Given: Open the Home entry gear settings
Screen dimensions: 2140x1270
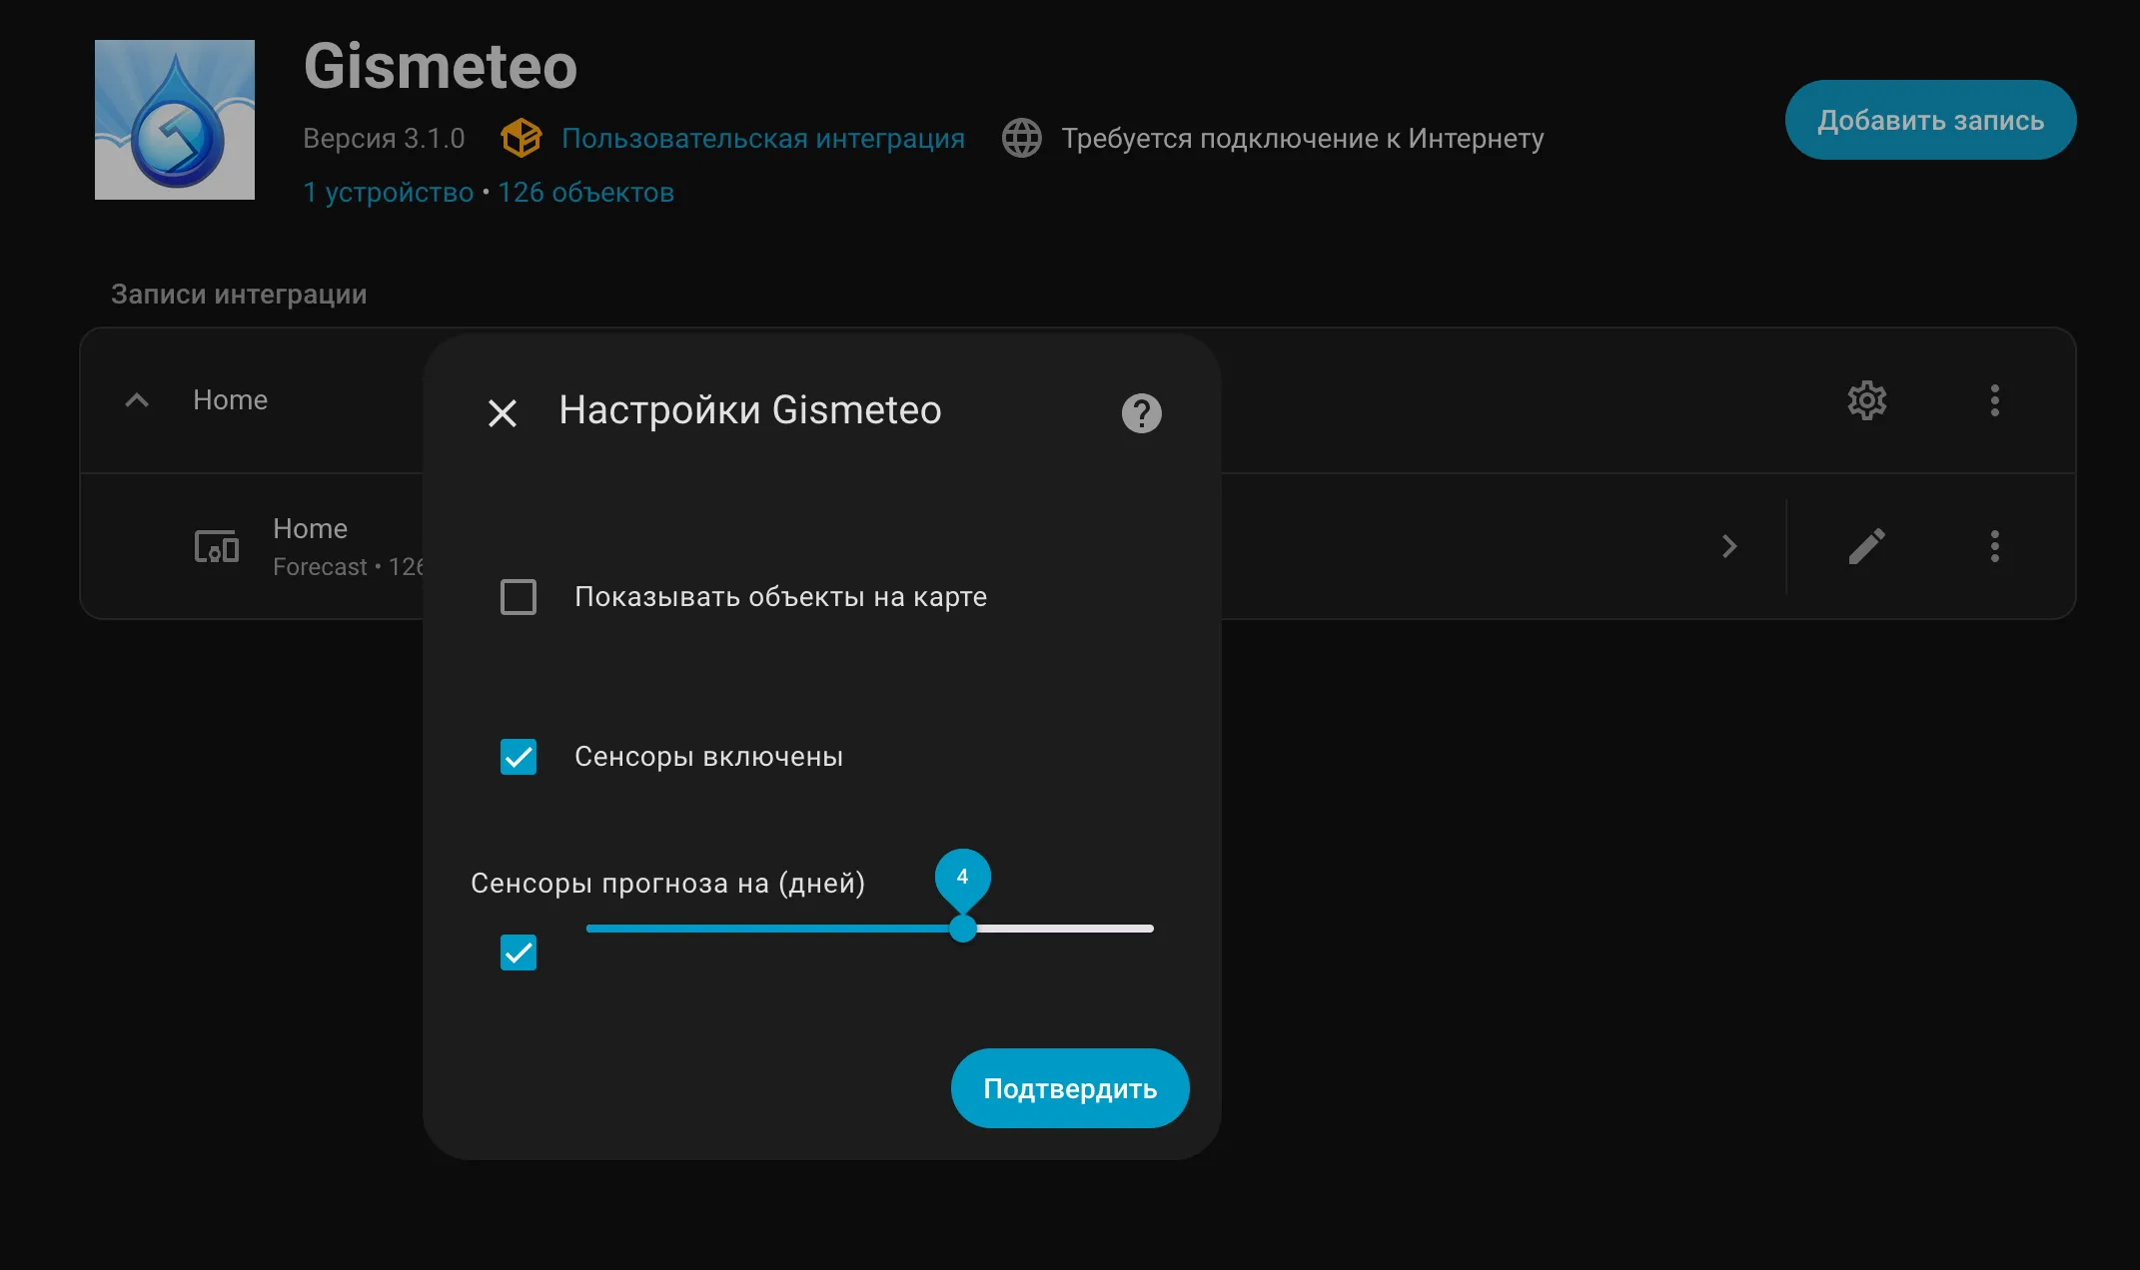Looking at the screenshot, I should [1866, 400].
